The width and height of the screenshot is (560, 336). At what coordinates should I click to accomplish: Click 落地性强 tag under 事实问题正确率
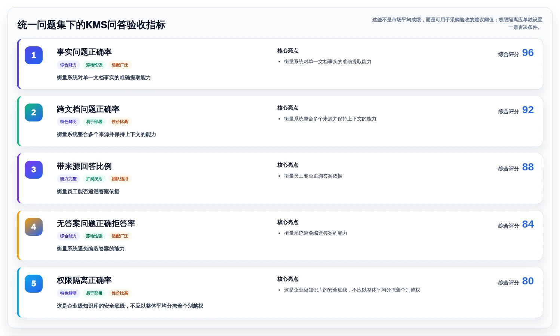(x=94, y=65)
